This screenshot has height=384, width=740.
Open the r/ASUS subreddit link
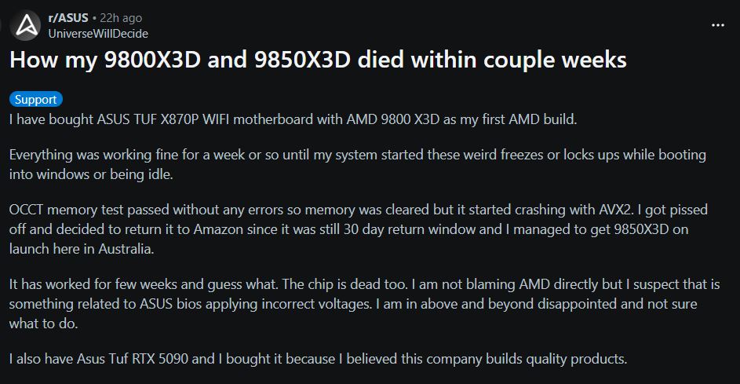tap(67, 18)
